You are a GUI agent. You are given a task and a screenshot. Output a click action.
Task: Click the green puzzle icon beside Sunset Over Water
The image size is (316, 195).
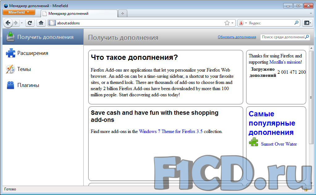pos(254,142)
